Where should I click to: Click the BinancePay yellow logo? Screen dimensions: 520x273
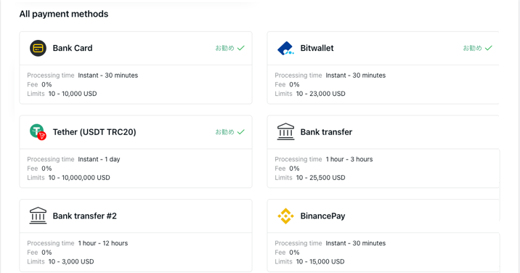click(x=285, y=216)
